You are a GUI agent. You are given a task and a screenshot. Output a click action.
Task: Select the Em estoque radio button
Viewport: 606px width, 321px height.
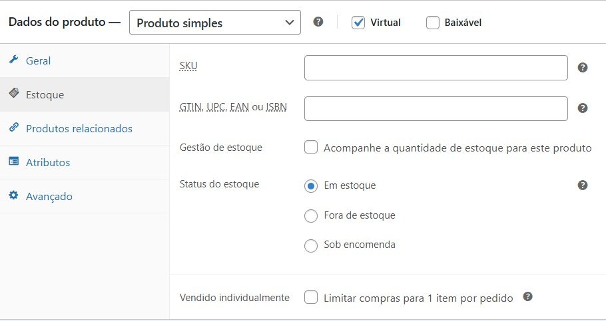[x=311, y=186]
